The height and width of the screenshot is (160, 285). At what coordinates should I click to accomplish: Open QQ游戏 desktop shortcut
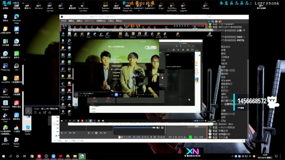coord(16,129)
